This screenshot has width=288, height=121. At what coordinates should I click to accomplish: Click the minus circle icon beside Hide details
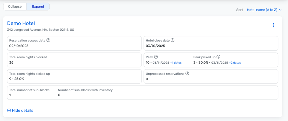pyautogui.click(x=9, y=110)
